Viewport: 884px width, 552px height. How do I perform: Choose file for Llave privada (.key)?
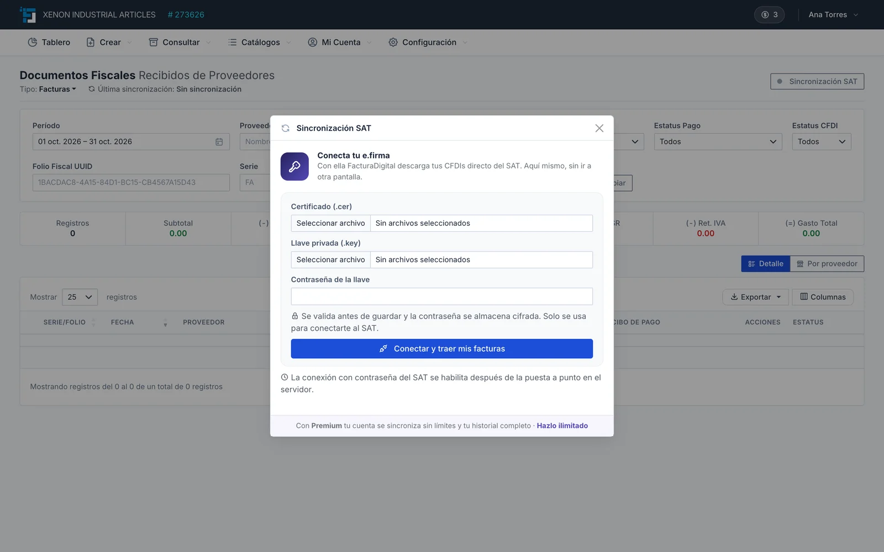331,259
